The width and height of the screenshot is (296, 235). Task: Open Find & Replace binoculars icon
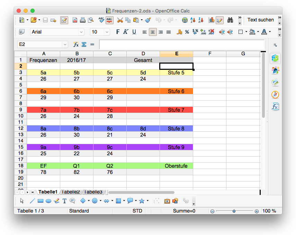point(230,20)
